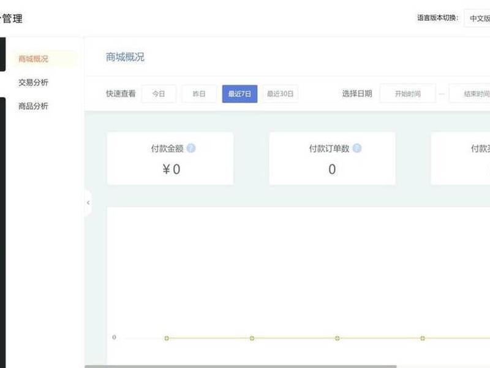Click the second data point on chart

pos(252,338)
